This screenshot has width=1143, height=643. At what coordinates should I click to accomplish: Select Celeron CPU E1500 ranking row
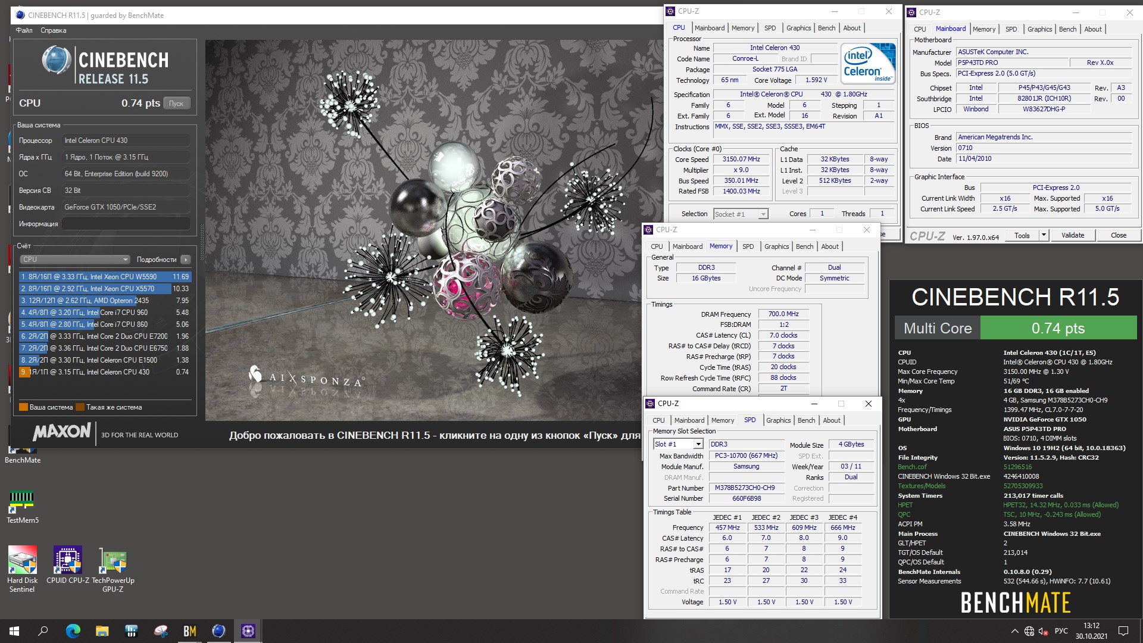click(105, 360)
